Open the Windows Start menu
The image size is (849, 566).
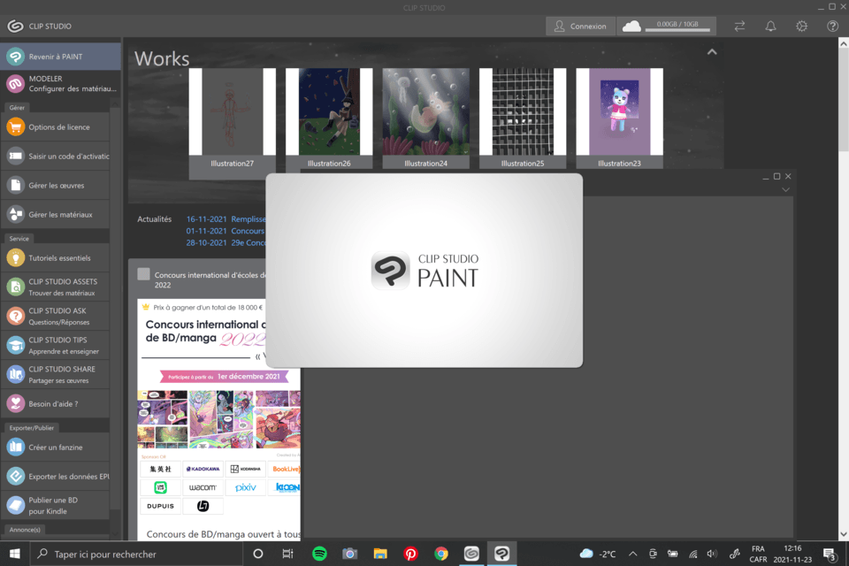(x=15, y=554)
